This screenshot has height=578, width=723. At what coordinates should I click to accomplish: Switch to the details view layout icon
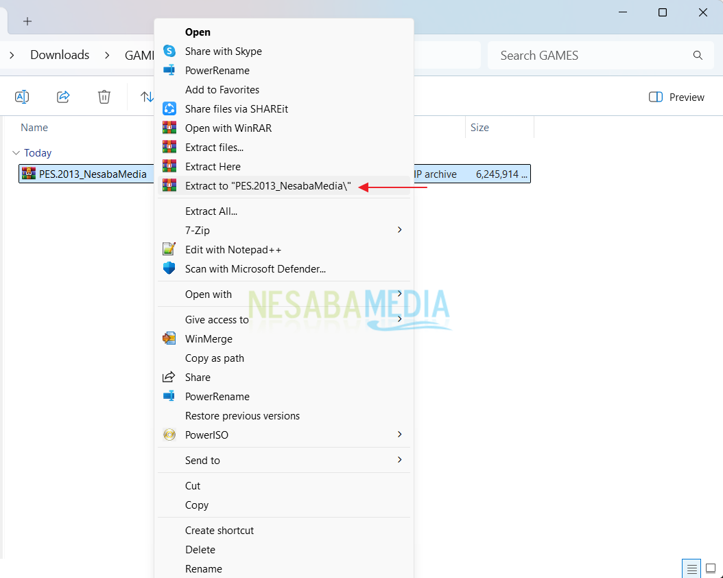pyautogui.click(x=691, y=569)
